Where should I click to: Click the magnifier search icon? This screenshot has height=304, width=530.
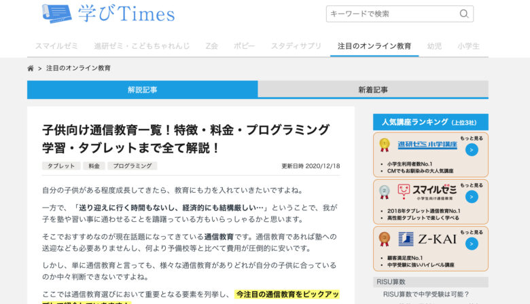[x=464, y=14]
